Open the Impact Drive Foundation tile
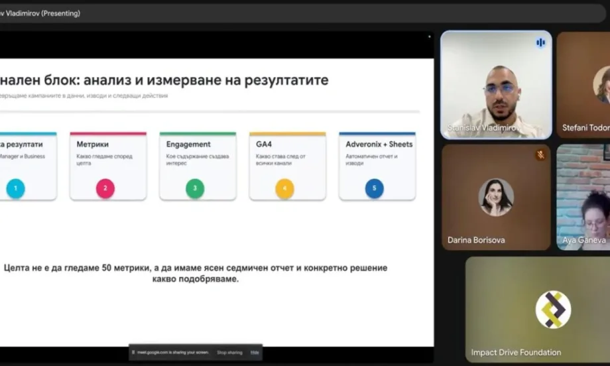The height and width of the screenshot is (366, 610). 538,309
